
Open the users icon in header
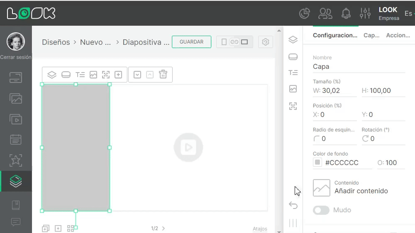tap(325, 13)
